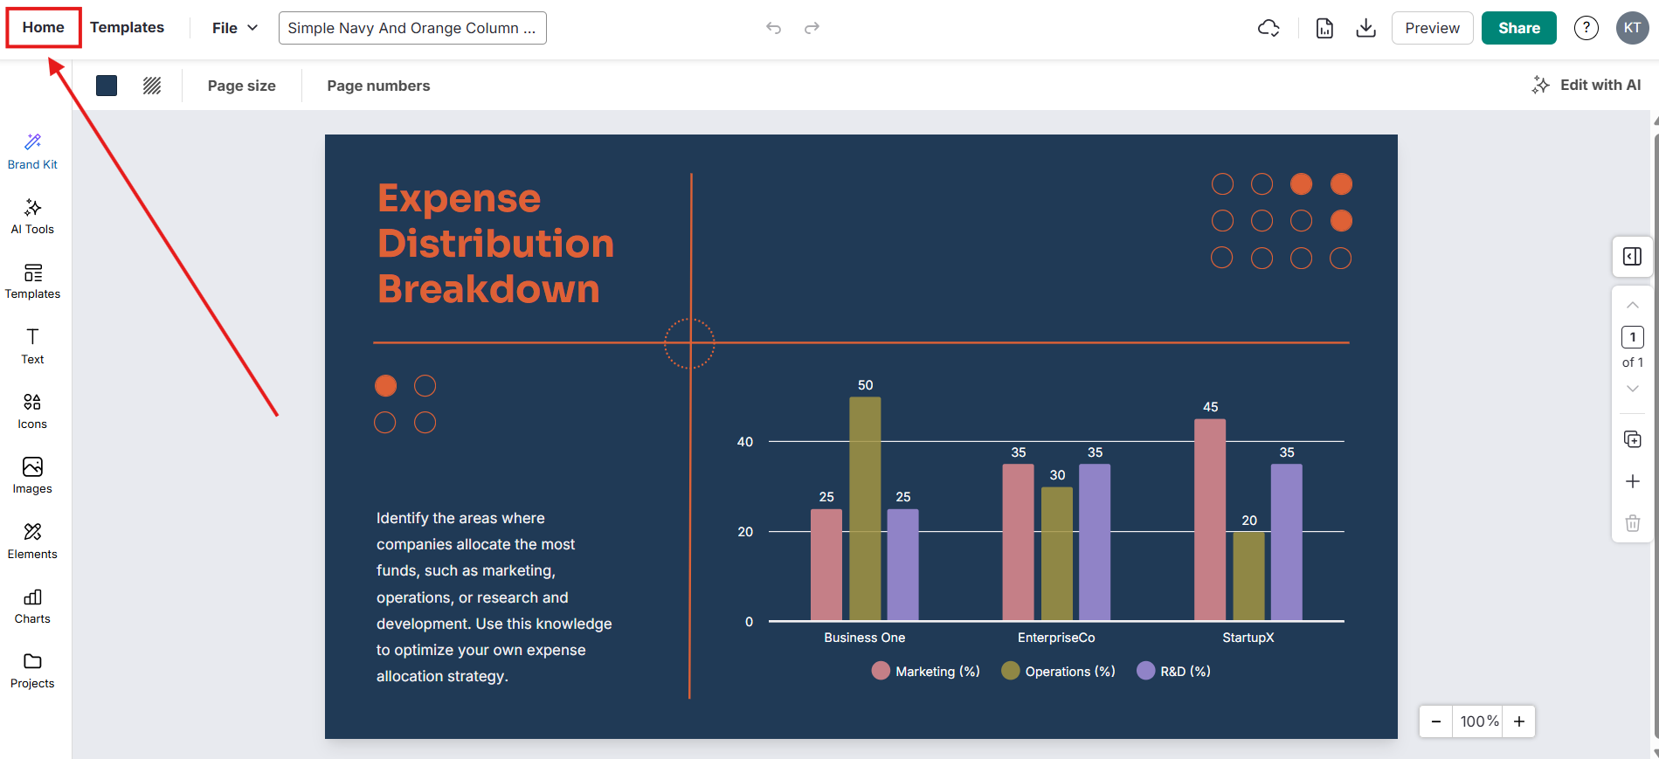This screenshot has height=759, width=1659.
Task: Toggle the R&D (%) legend series
Action: point(1173,671)
